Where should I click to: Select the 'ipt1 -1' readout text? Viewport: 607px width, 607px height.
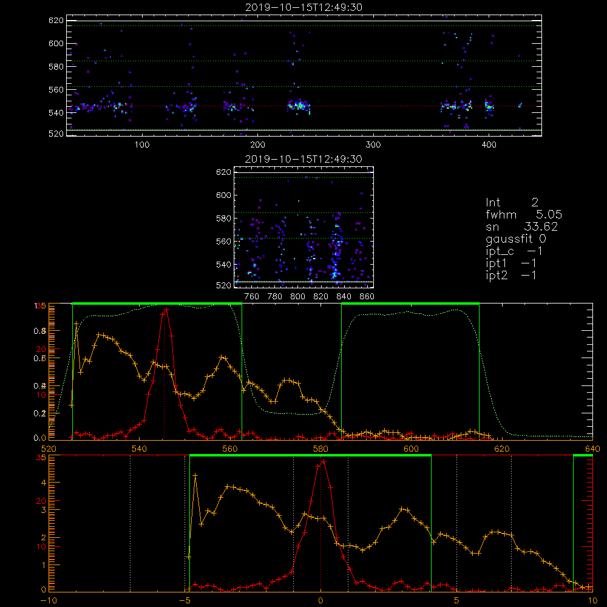pyautogui.click(x=510, y=263)
